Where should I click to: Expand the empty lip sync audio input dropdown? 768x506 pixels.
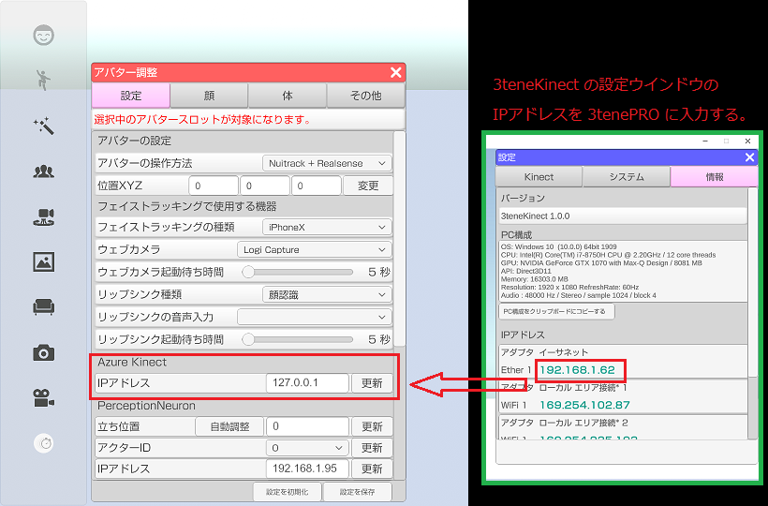[315, 317]
